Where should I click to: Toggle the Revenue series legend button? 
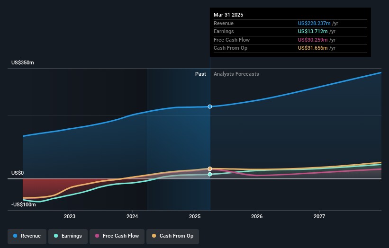pyautogui.click(x=27, y=236)
